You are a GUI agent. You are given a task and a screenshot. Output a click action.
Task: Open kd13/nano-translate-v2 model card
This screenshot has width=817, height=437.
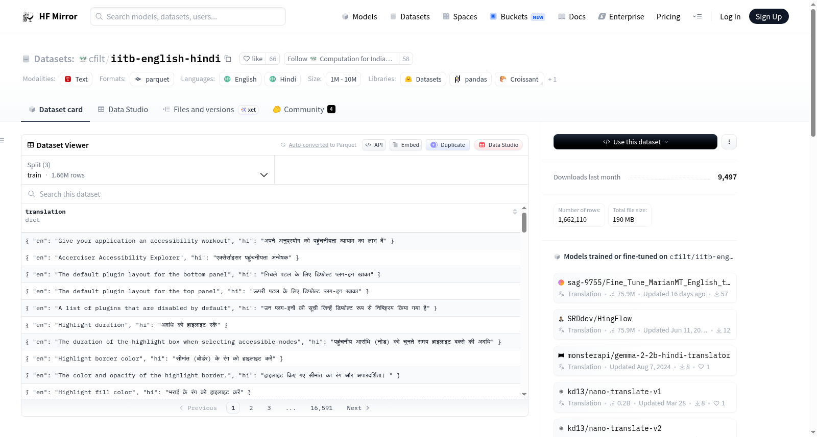645,428
